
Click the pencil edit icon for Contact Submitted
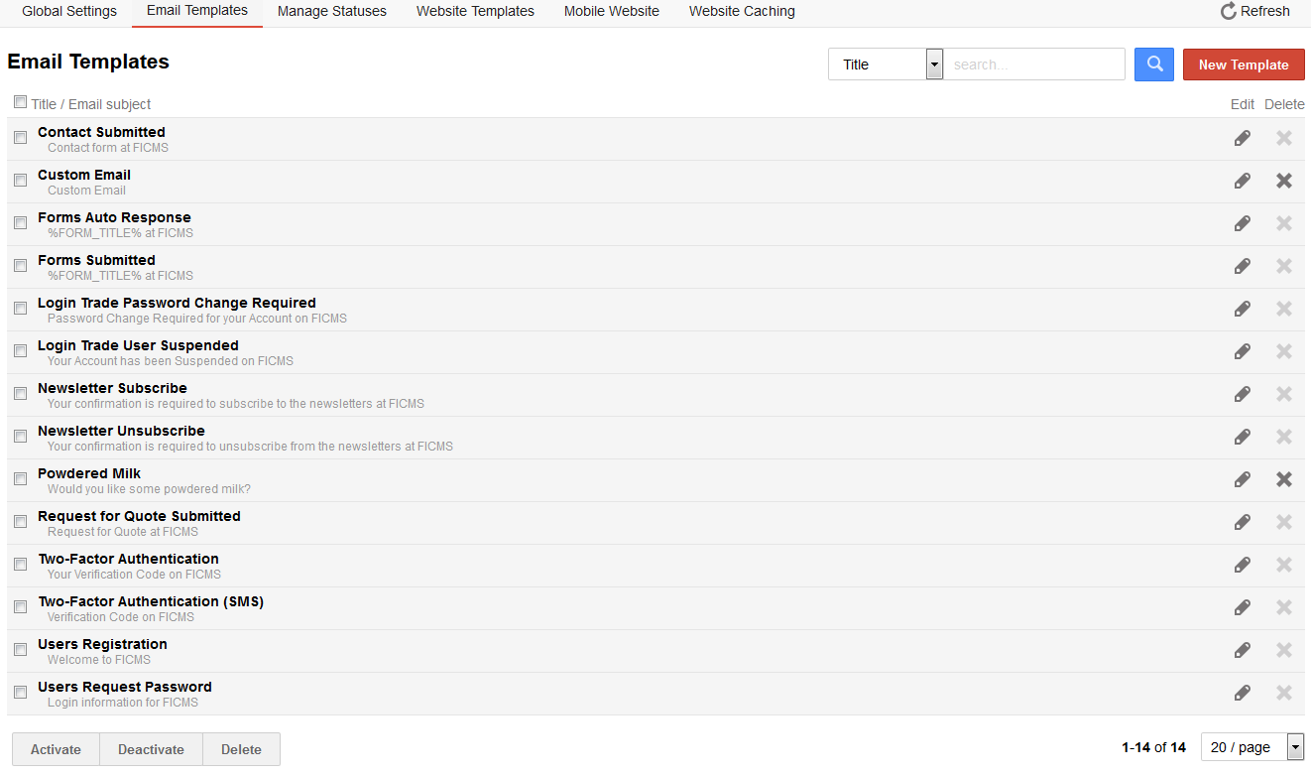[x=1242, y=138]
